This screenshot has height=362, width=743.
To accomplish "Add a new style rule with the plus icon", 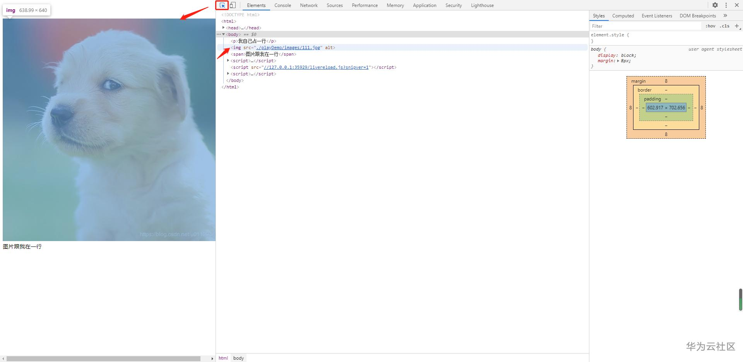I will click(x=737, y=26).
